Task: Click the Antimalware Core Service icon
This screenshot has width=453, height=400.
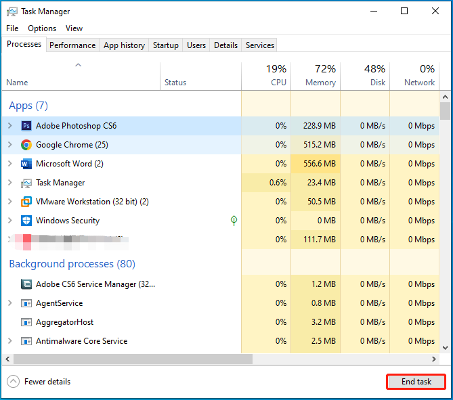Action: pyautogui.click(x=26, y=341)
